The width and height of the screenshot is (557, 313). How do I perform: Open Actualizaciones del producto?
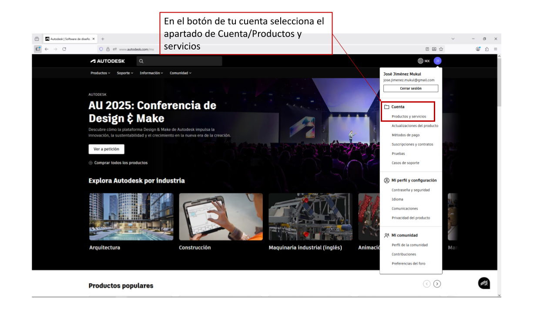point(415,126)
